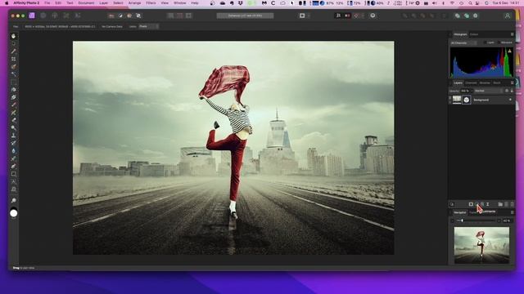
Task: Switch to the Photo Persona
Action: point(32,16)
